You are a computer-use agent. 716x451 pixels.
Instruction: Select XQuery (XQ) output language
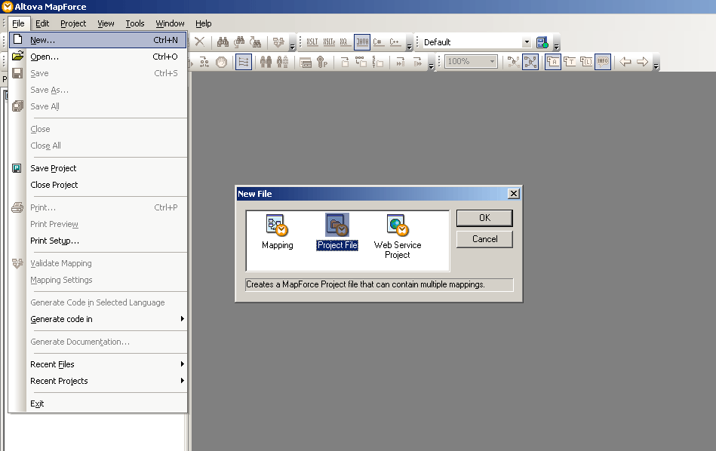pyautogui.click(x=344, y=42)
